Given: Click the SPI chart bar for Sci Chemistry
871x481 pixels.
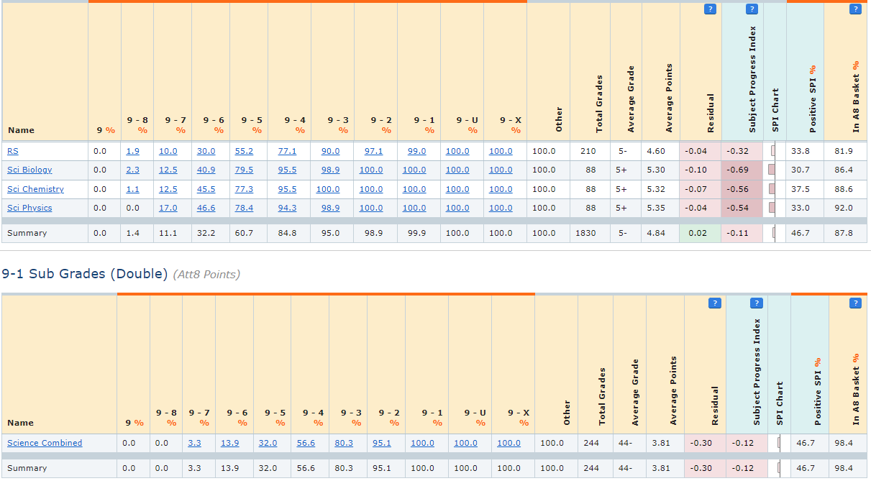Looking at the screenshot, I should tap(772, 188).
